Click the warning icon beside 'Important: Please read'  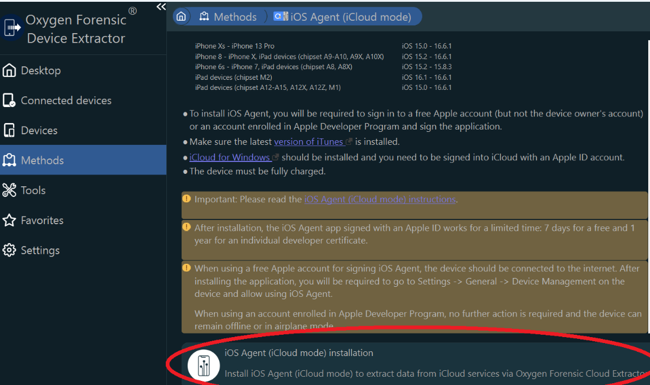click(186, 199)
